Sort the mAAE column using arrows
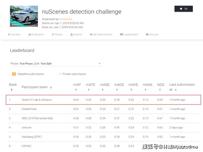This screenshot has width=203, height=152. (146, 90)
